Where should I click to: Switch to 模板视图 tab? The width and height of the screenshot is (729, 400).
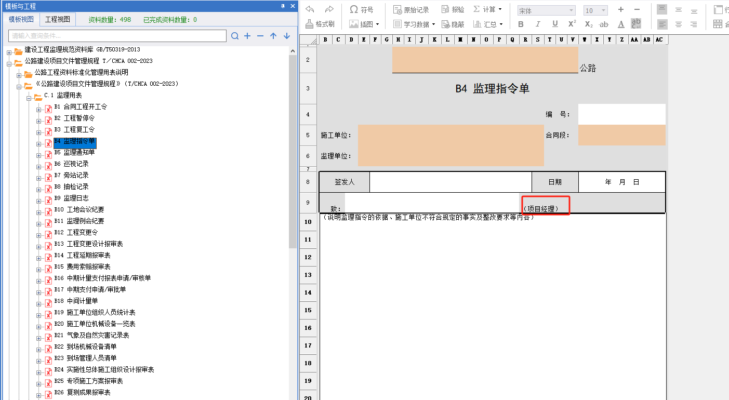21,19
